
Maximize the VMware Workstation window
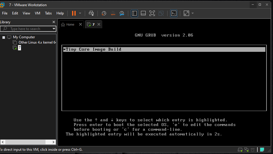pyautogui.click(x=260, y=5)
